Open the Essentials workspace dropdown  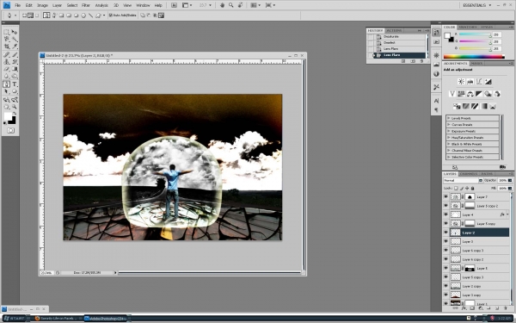[476, 5]
